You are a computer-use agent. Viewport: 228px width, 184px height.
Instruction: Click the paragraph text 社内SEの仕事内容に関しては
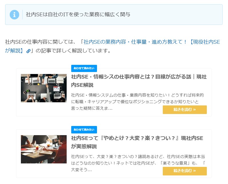[40, 42]
